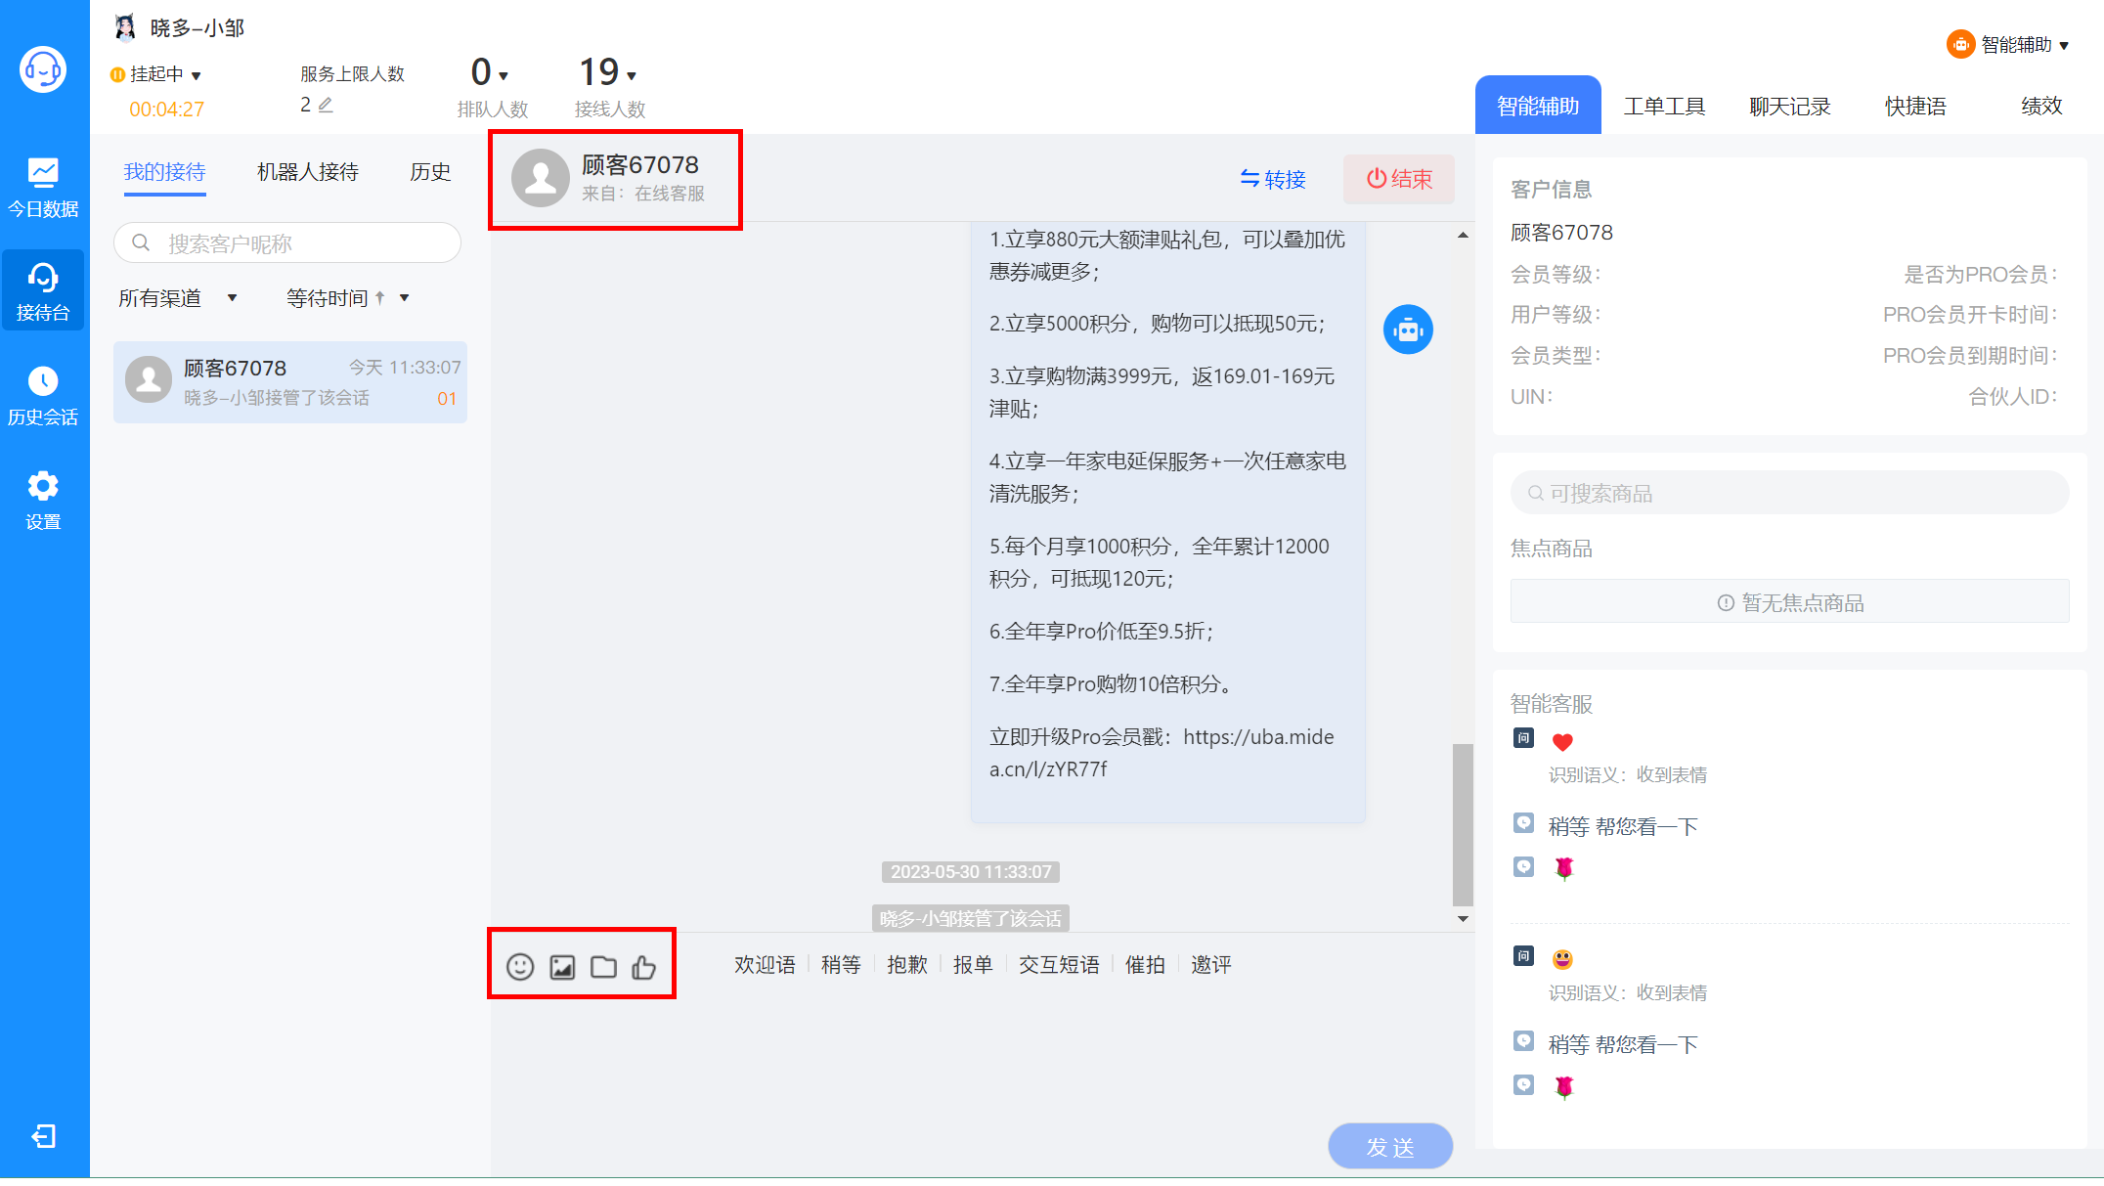This screenshot has width=2104, height=1186.
Task: Click the chat scroll down arrow
Action: pyautogui.click(x=1463, y=918)
